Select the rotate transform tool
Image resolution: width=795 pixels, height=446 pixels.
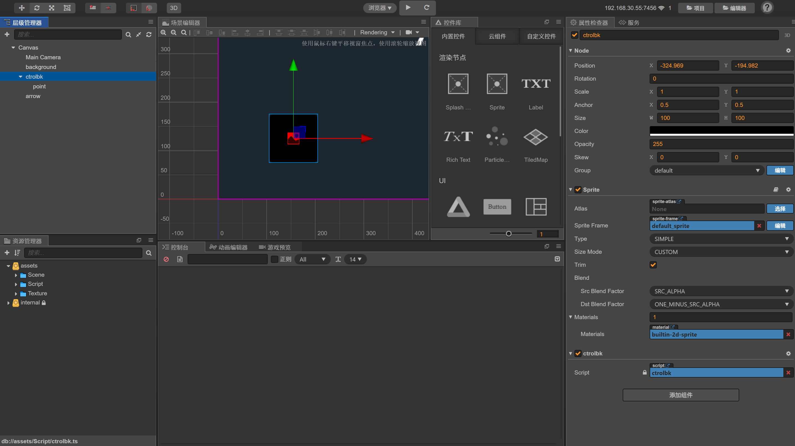[37, 8]
